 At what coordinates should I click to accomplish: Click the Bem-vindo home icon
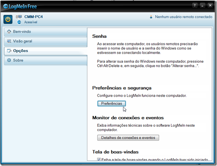(9, 32)
